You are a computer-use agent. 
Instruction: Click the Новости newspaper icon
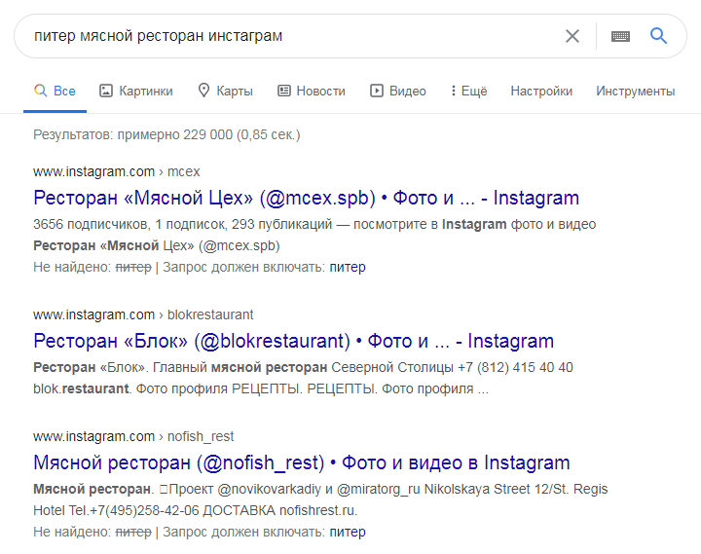coord(284,91)
